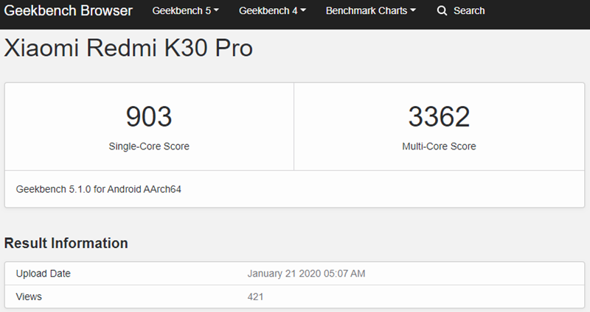Image resolution: width=590 pixels, height=312 pixels.
Task: Click the Result Information heading
Action: [66, 243]
